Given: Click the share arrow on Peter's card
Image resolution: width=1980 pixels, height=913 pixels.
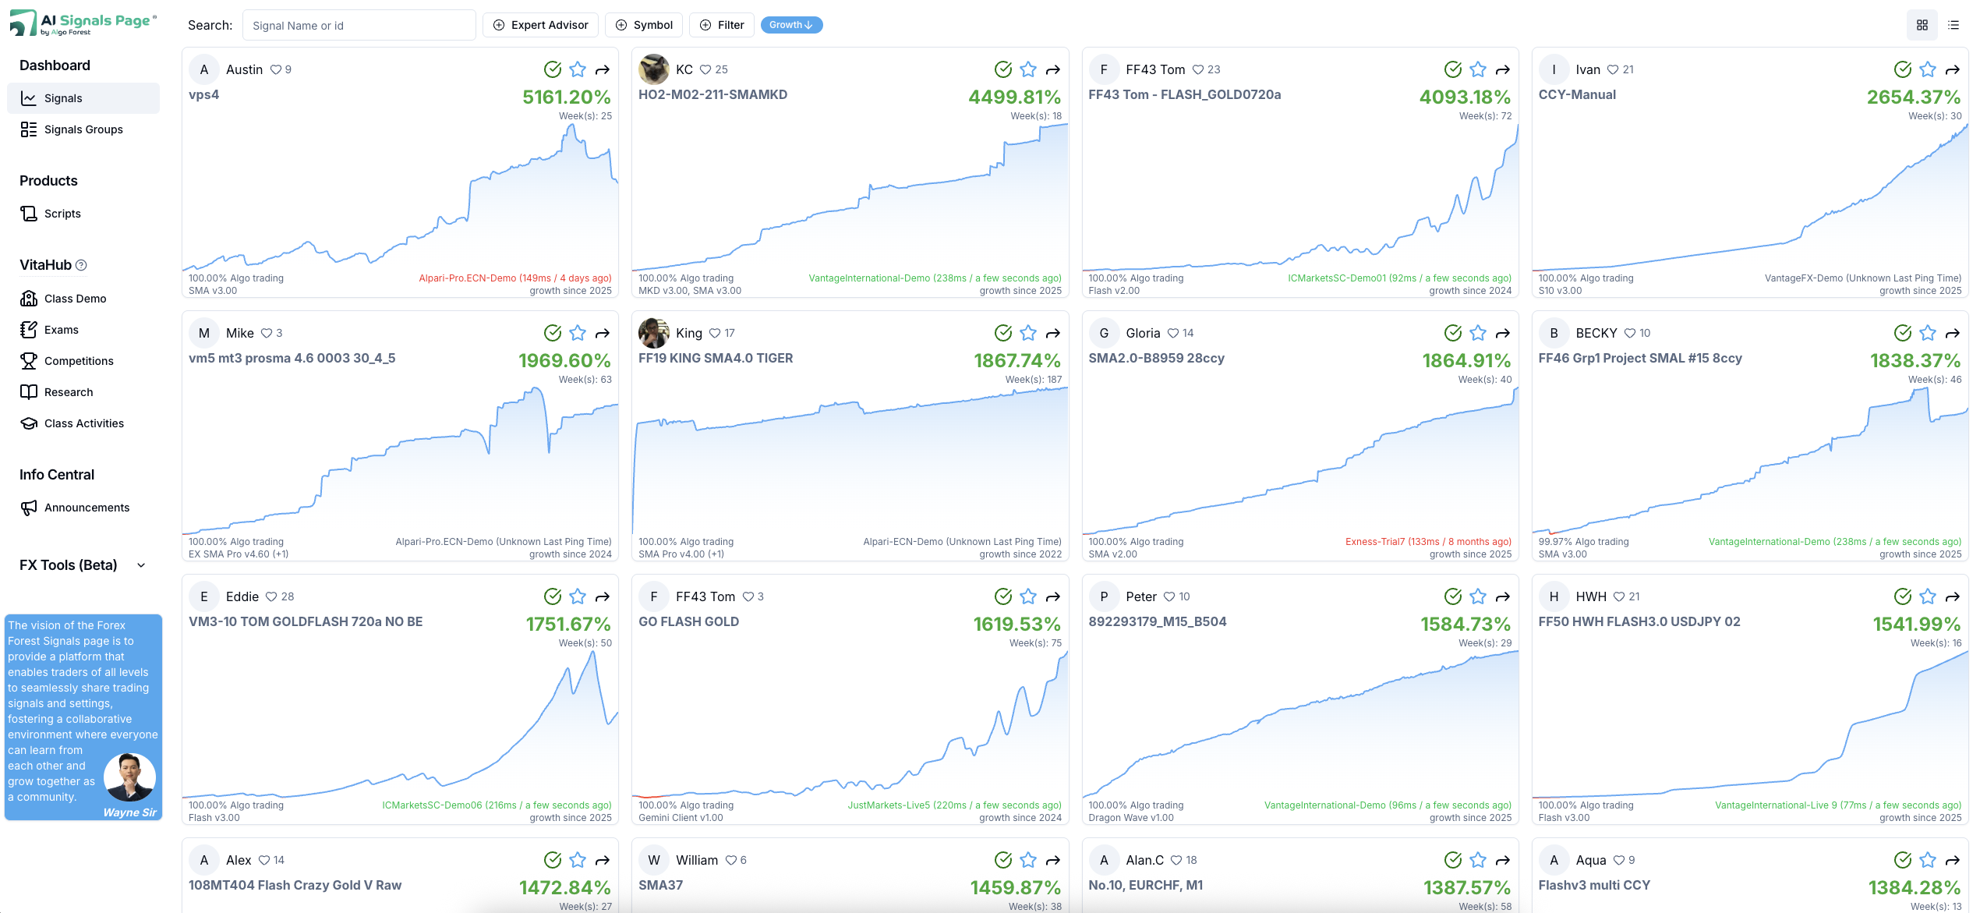Looking at the screenshot, I should point(1503,597).
